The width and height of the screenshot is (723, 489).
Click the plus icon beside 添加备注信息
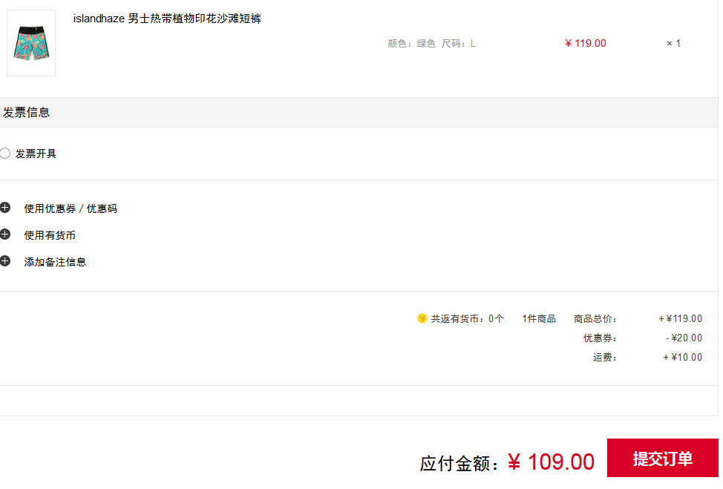tap(5, 261)
